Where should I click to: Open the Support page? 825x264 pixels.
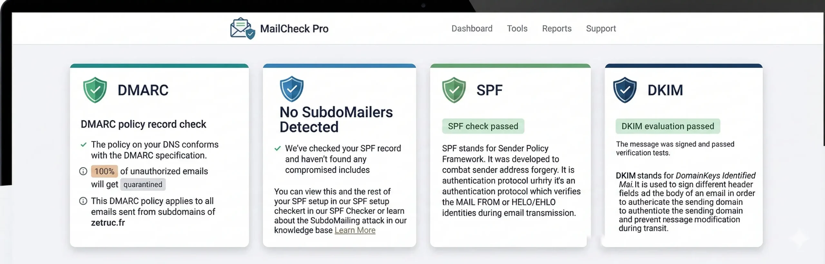click(x=601, y=29)
